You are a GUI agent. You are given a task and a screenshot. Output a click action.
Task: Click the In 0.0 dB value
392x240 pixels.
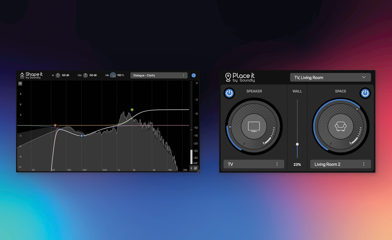coord(66,75)
